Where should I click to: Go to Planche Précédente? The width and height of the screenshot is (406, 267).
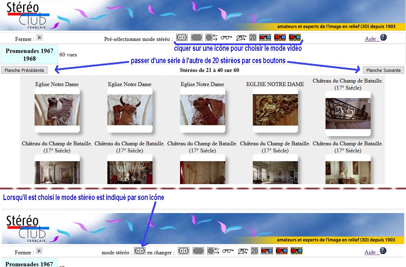pos(24,70)
